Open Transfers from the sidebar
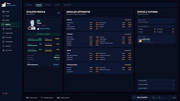 [x=11, y=33]
